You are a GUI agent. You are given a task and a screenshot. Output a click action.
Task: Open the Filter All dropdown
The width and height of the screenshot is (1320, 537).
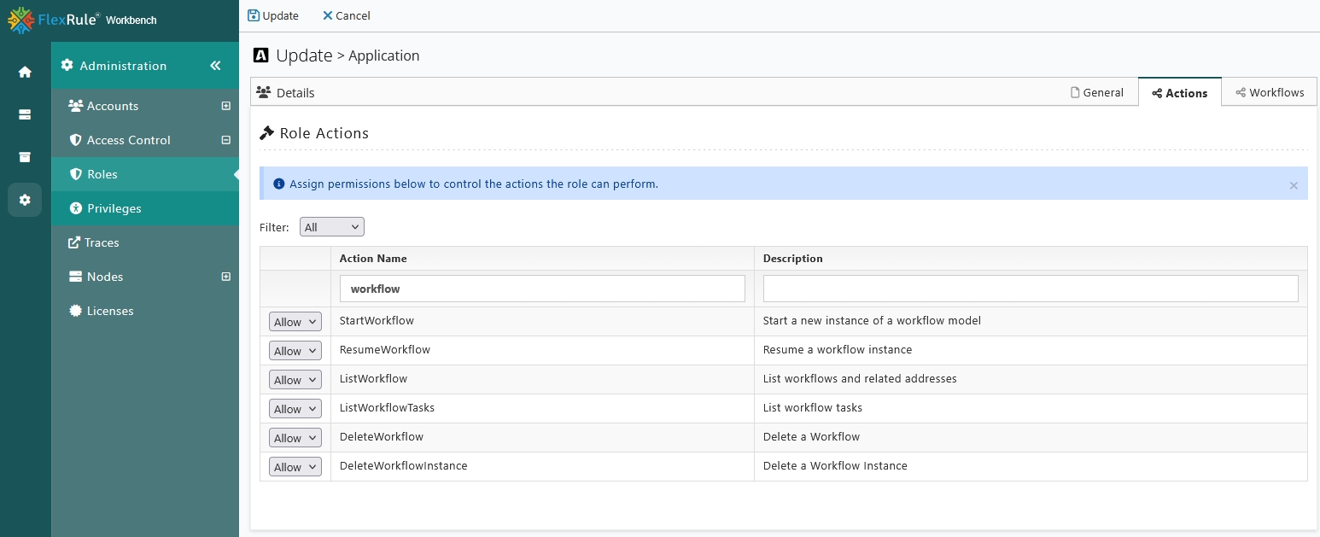332,227
